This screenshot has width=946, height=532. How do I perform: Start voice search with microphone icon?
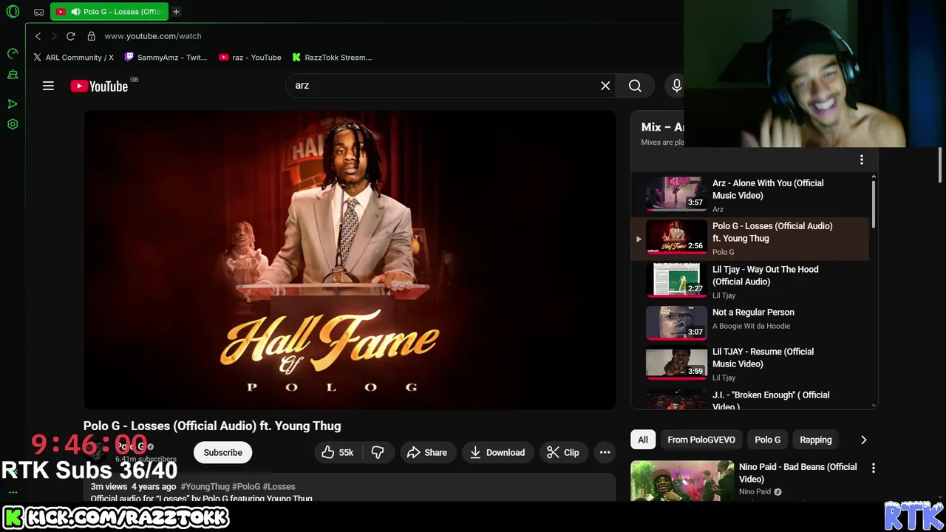click(x=676, y=86)
